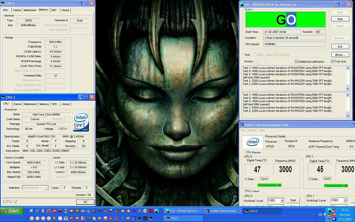Click the Reset button in ORTHOS
The image size is (355, 222).
point(340,26)
